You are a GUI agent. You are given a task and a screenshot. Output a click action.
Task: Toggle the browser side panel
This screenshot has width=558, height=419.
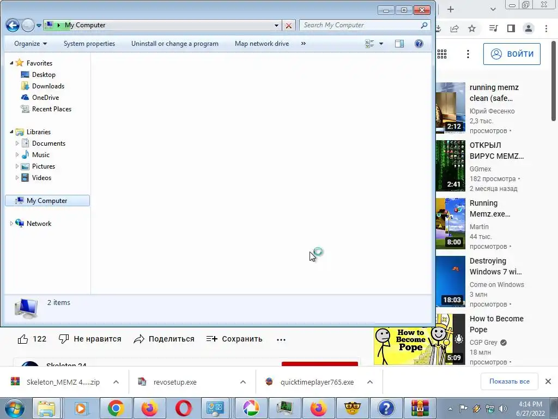(511, 28)
